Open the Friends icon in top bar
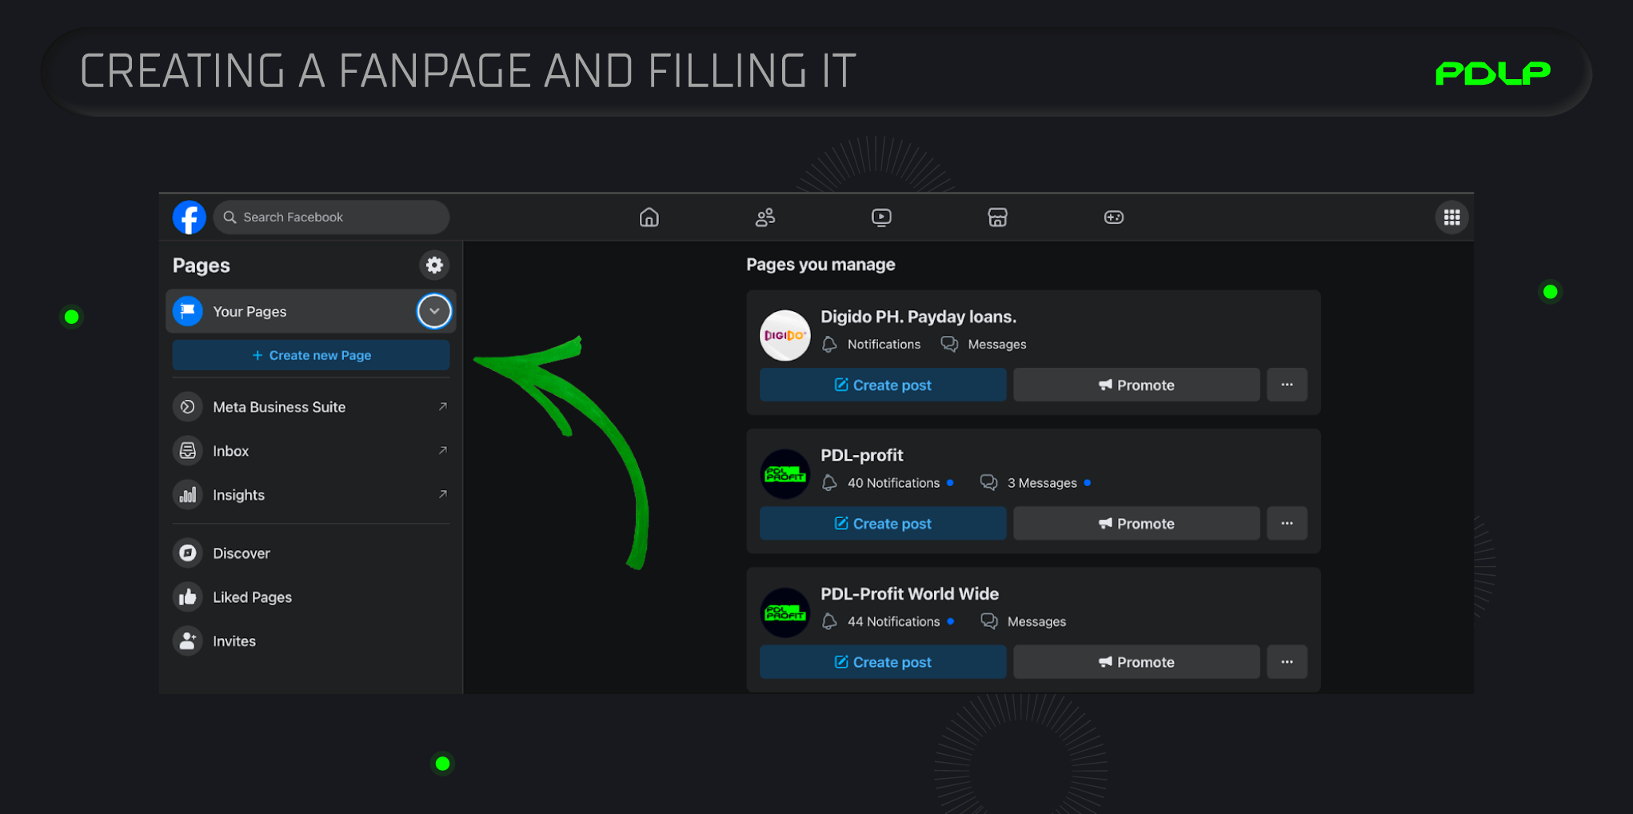 (x=765, y=217)
